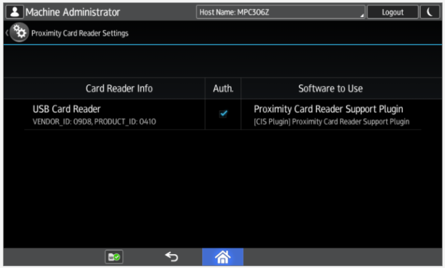
Task: Toggle the Auth. checkbox for USB Card Reader
Action: point(223,114)
